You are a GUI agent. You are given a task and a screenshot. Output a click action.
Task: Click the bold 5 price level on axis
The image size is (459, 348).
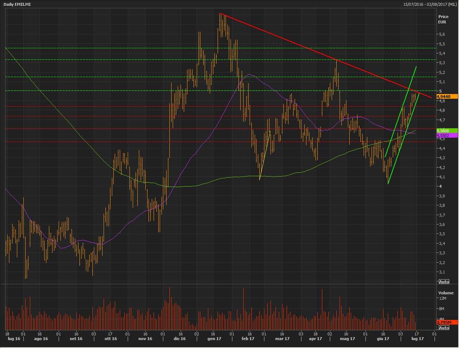[x=440, y=91]
